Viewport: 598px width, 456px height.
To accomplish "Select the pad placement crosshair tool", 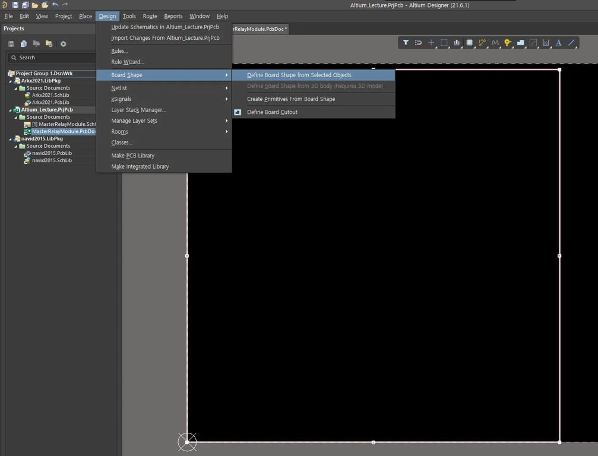I will click(x=432, y=43).
